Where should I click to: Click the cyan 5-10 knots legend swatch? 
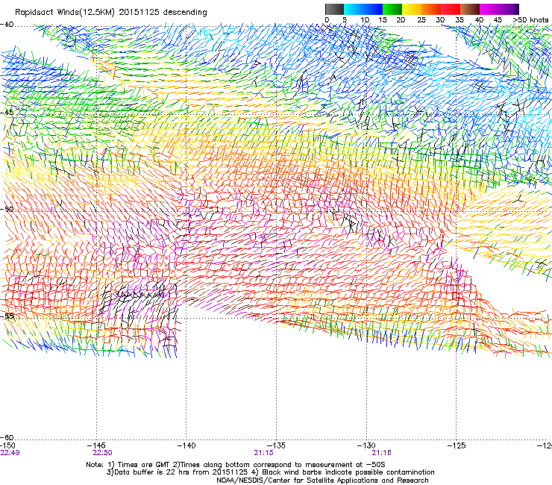[354, 9]
